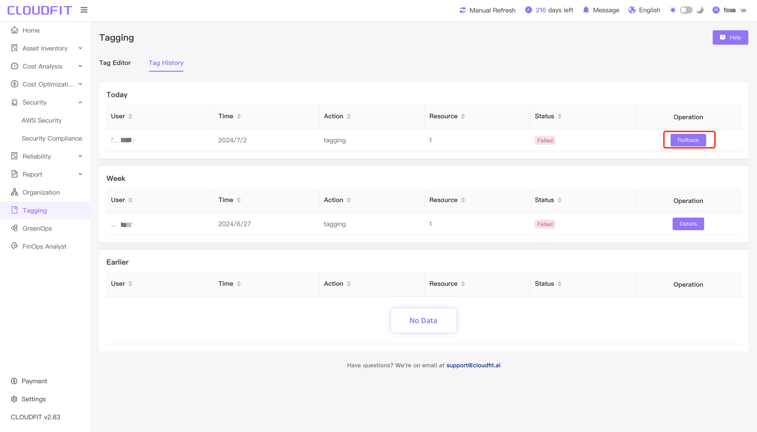Open Security Compliance submenu item

(x=52, y=138)
